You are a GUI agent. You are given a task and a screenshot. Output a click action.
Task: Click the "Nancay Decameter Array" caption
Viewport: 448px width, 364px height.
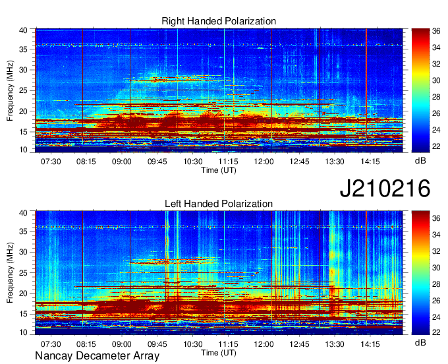(97, 356)
